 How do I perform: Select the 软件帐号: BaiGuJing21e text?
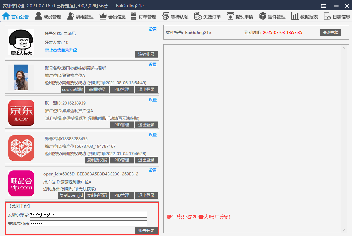click(189, 33)
